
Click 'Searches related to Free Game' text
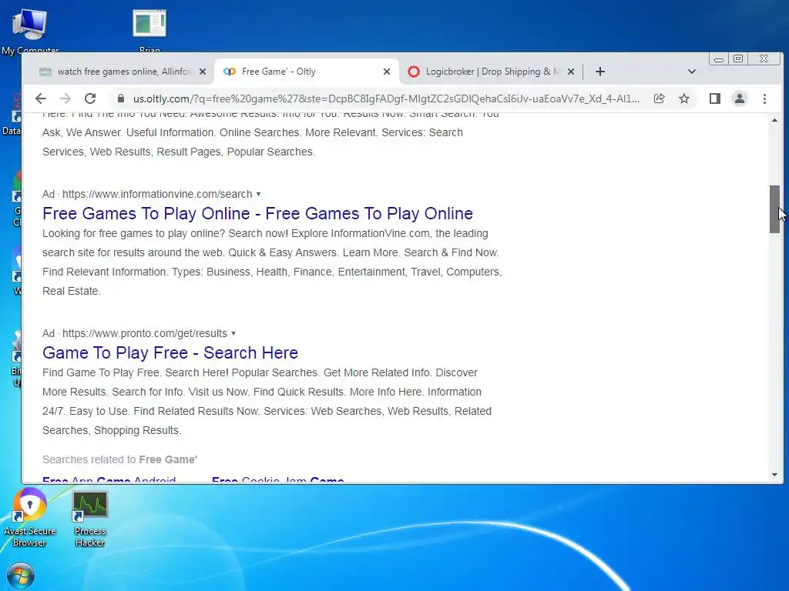coord(119,459)
